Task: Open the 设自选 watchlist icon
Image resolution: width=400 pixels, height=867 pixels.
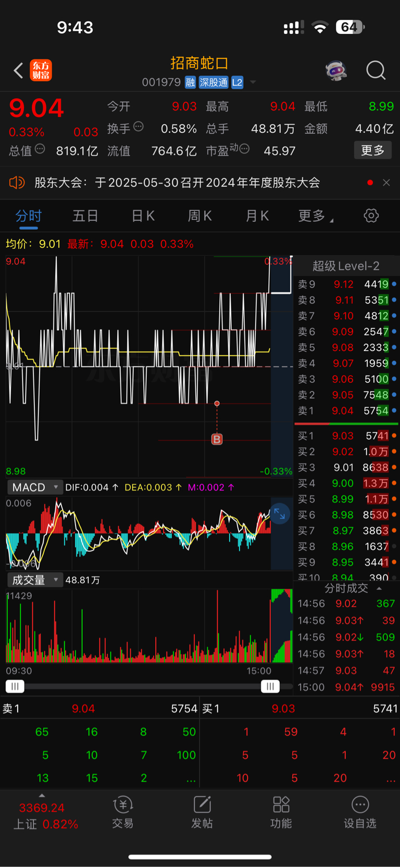Action: tap(360, 812)
